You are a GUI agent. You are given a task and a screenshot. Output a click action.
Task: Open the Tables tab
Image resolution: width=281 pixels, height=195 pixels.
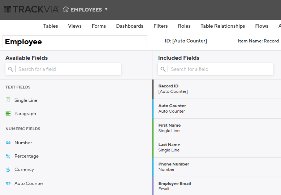point(51,26)
